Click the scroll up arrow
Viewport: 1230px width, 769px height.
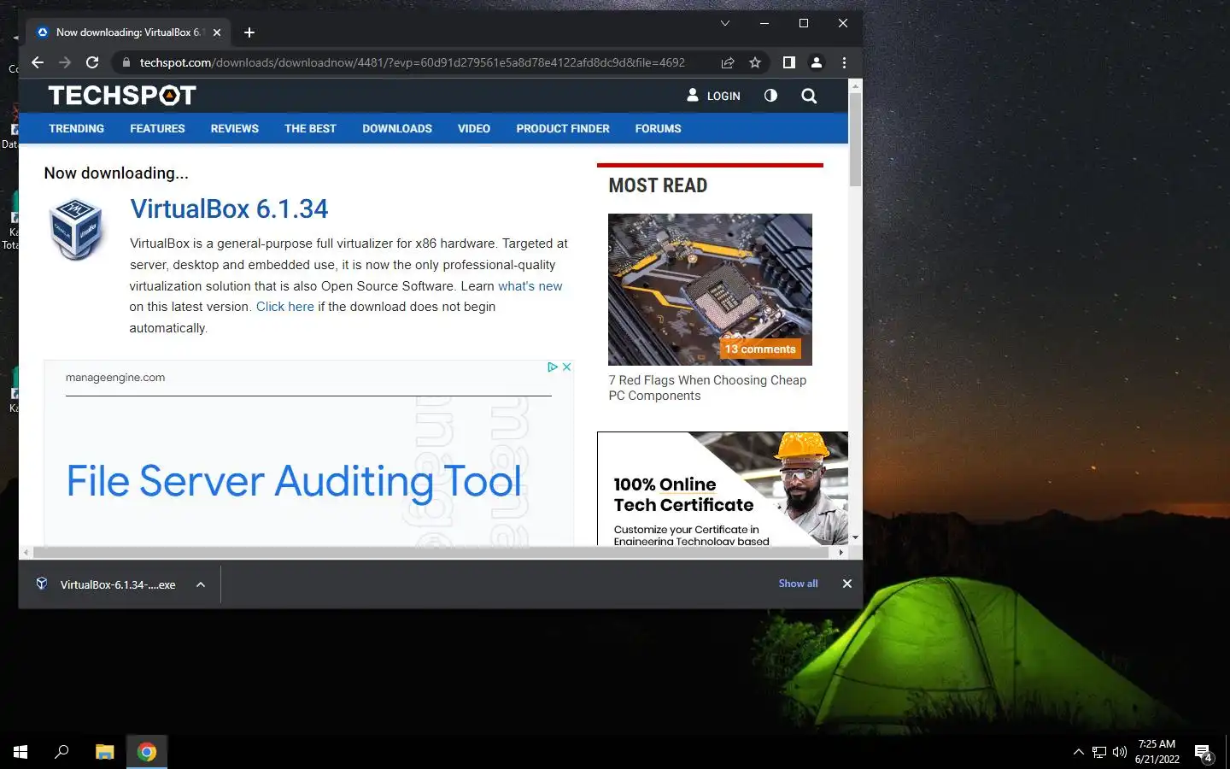point(855,85)
